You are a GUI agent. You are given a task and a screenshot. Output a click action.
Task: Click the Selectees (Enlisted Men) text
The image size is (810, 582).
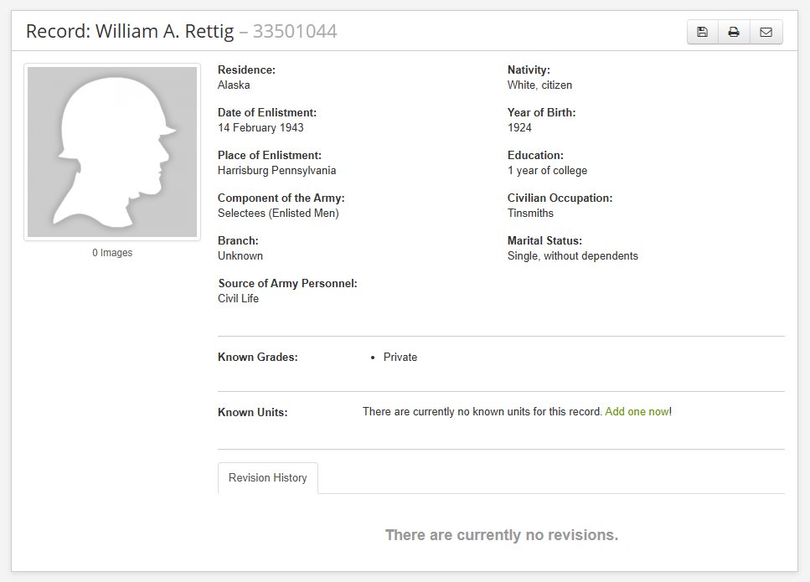pyautogui.click(x=278, y=214)
